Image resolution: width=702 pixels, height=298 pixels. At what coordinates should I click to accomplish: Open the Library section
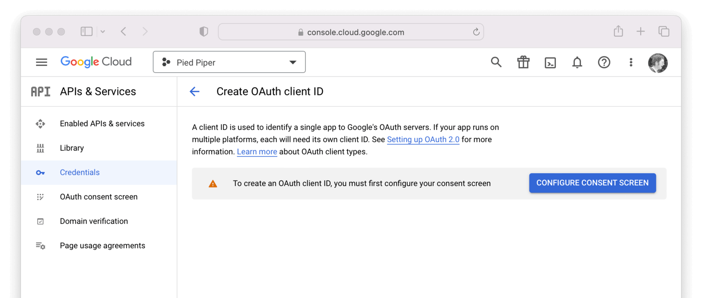coord(99,148)
